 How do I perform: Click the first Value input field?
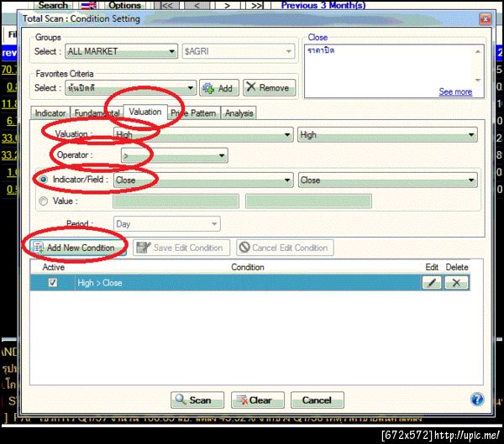tap(176, 201)
